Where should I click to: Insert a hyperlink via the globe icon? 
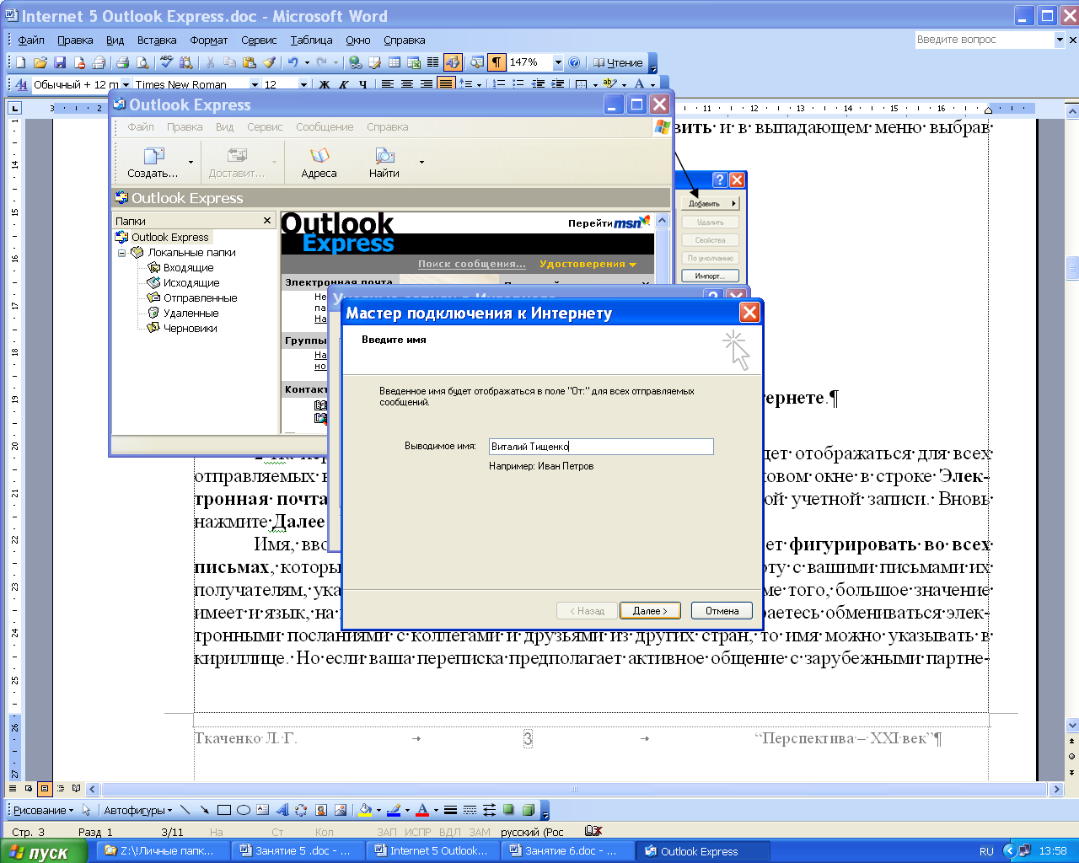pos(356,62)
